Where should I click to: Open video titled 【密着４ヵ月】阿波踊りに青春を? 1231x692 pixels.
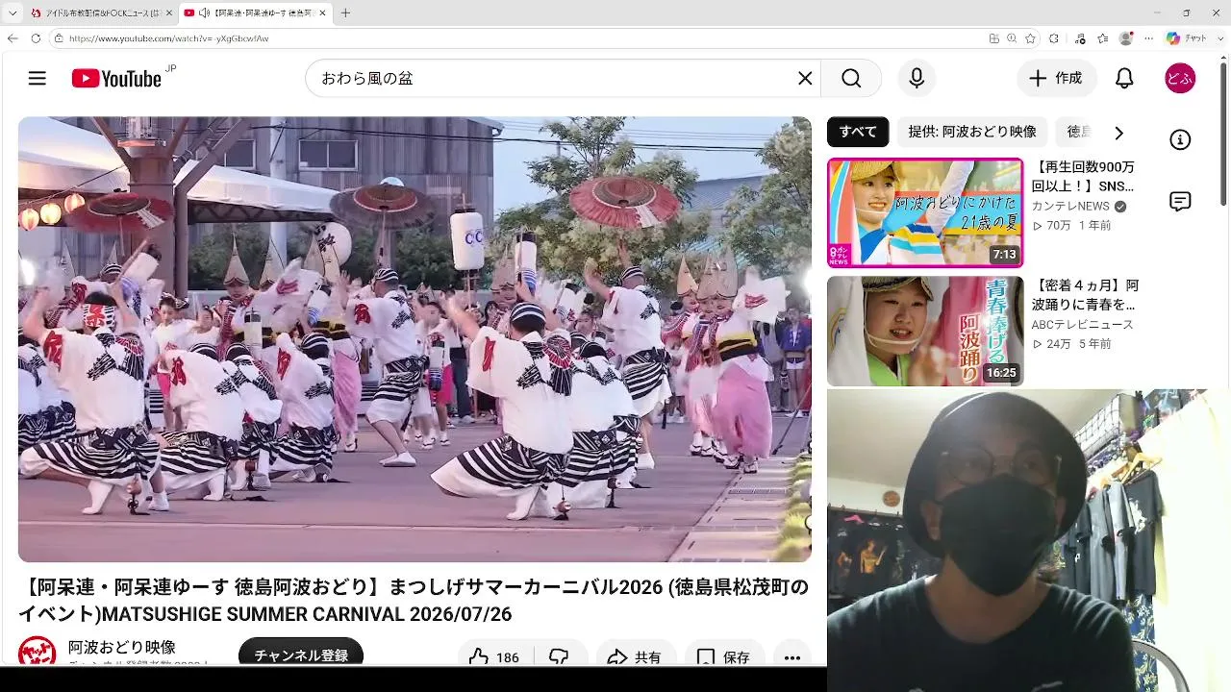[1085, 294]
